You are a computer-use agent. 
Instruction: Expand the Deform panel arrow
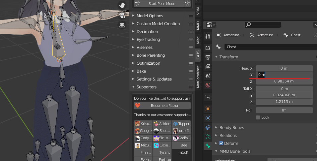click(x=216, y=143)
